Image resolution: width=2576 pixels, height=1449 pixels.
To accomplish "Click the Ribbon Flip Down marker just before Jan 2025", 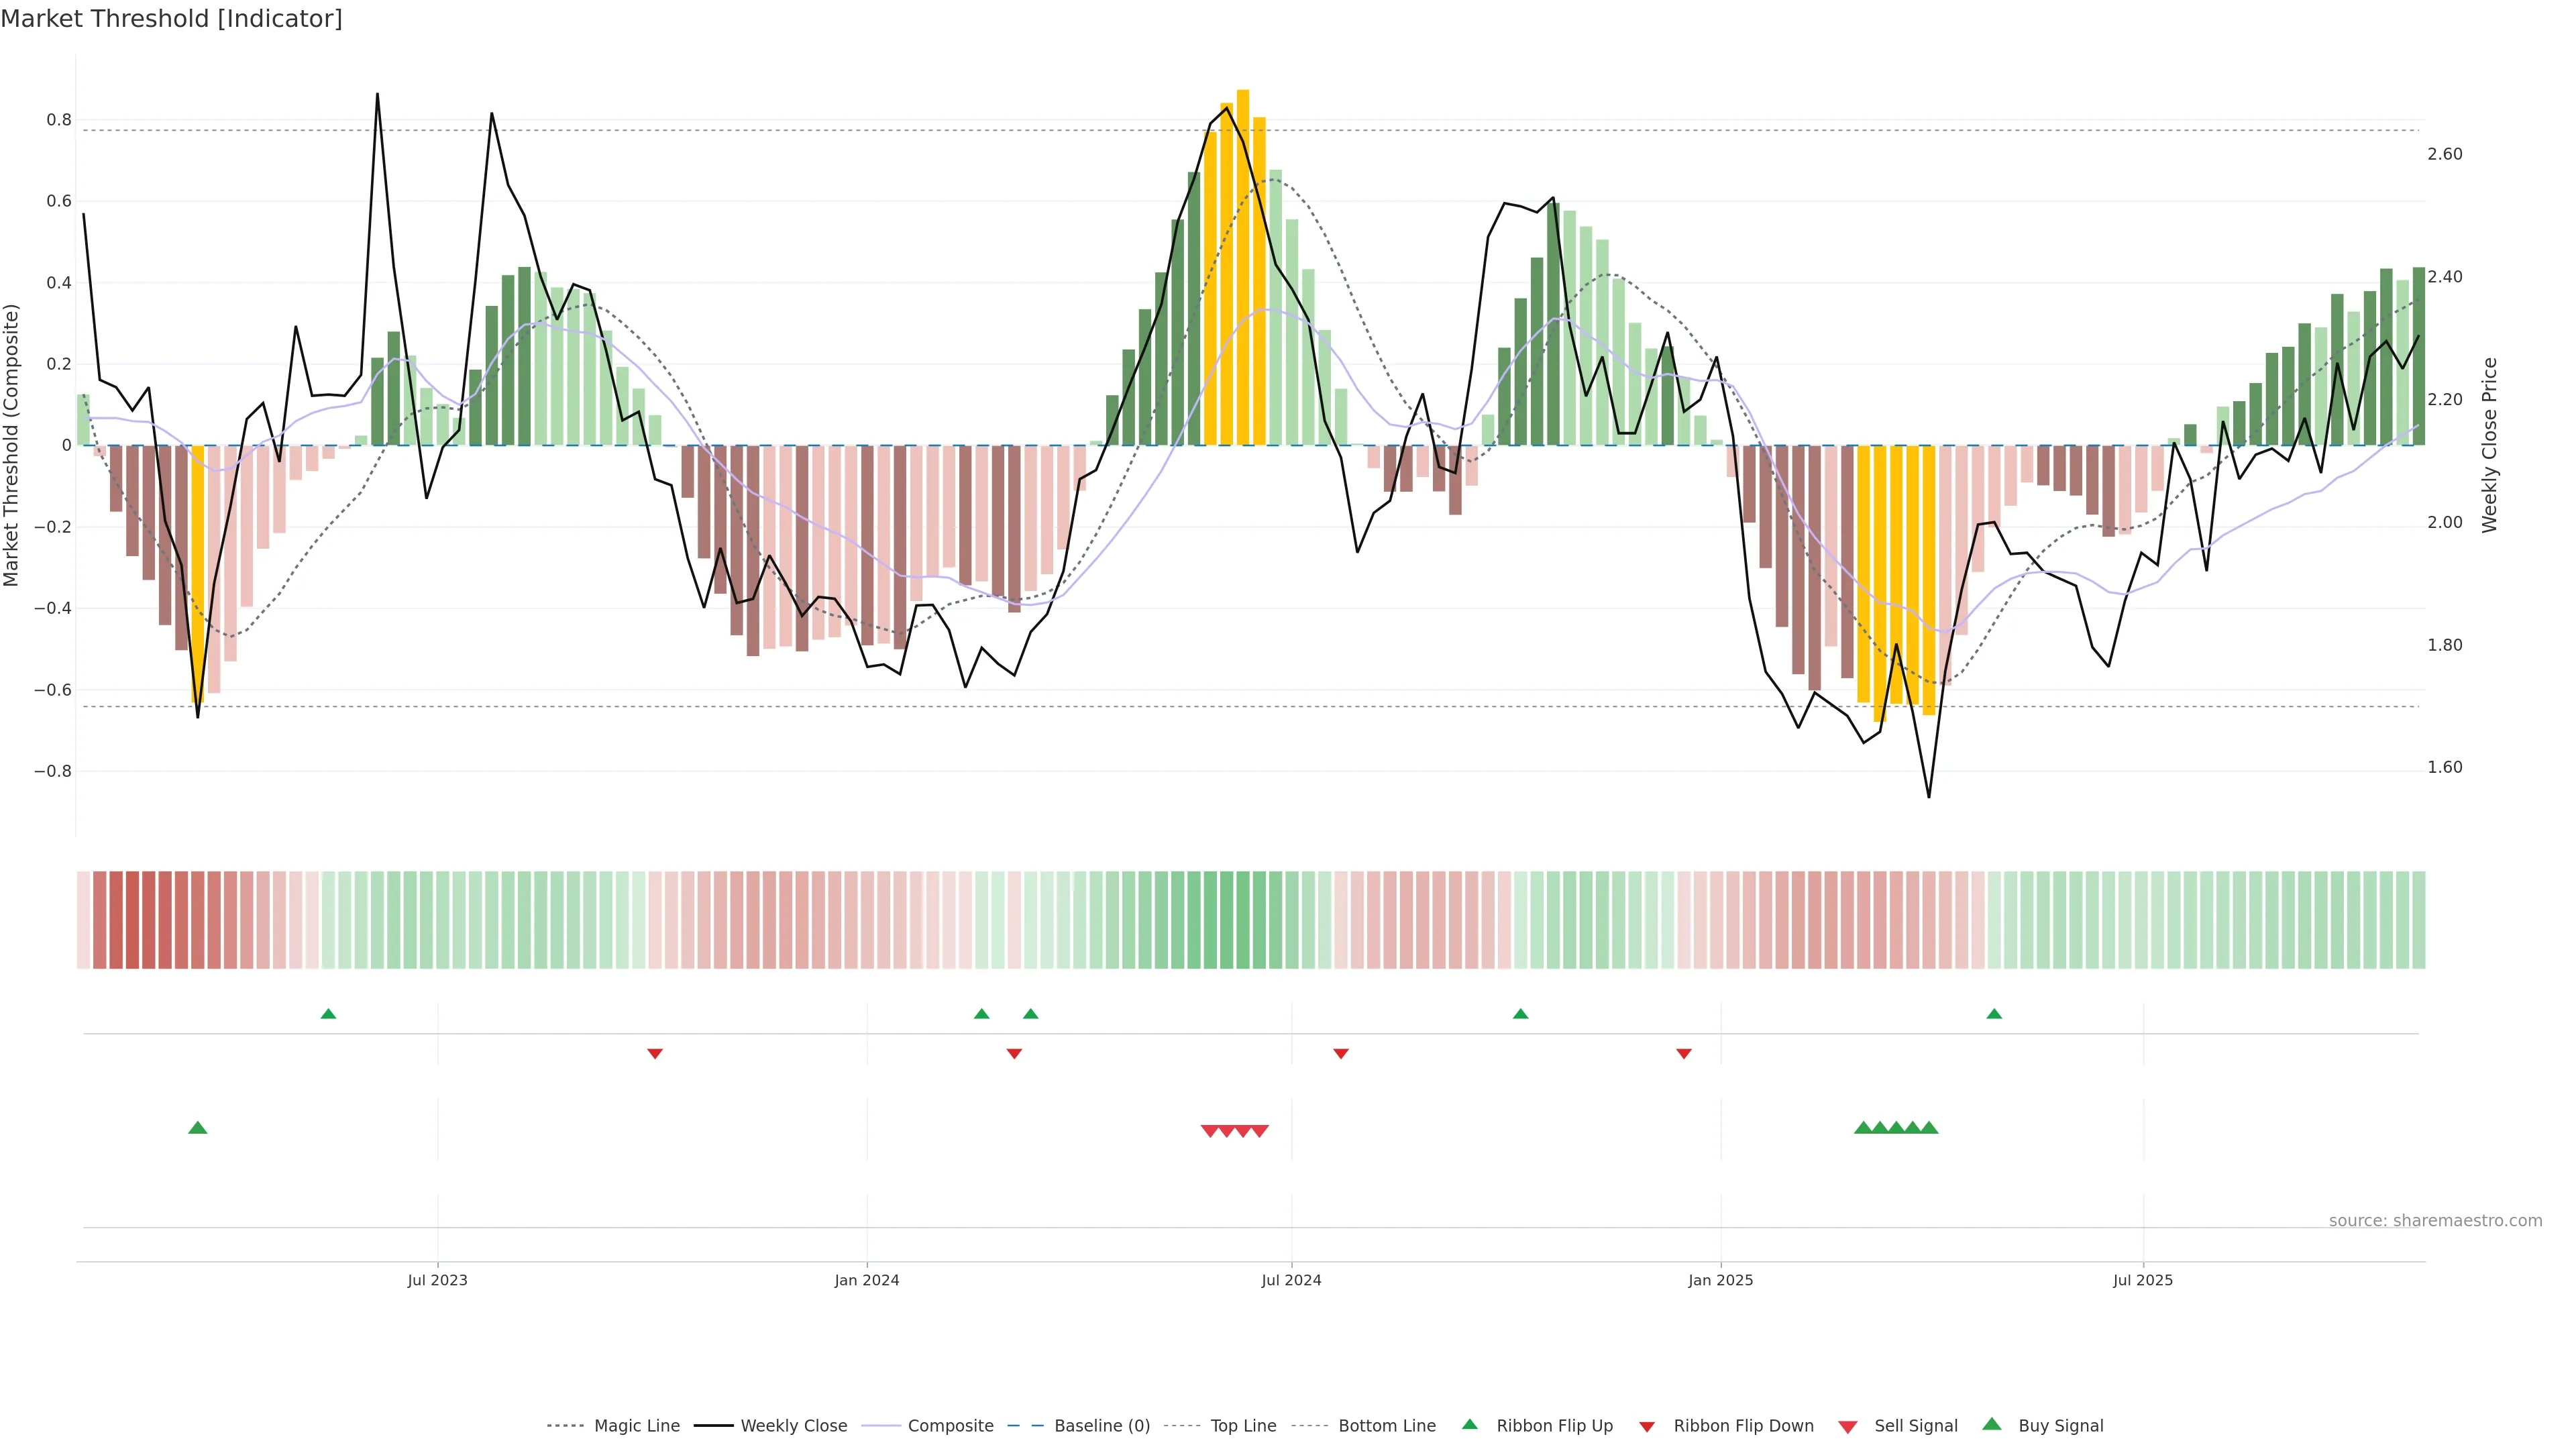I will pos(1684,1054).
